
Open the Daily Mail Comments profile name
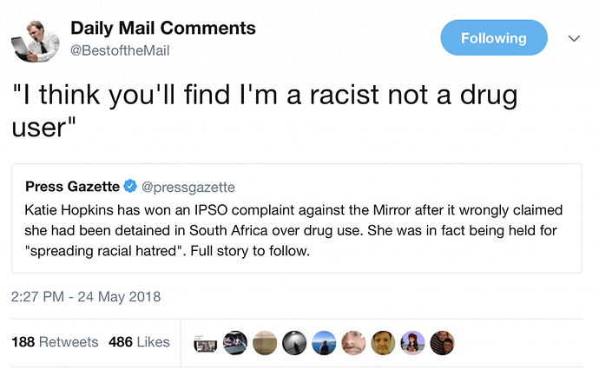(163, 28)
